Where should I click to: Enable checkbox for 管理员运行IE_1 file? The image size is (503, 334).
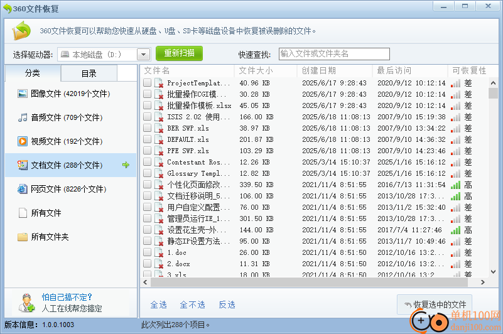147,218
